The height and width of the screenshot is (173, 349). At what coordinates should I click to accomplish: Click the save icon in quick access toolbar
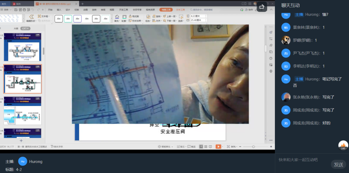(16, 10)
